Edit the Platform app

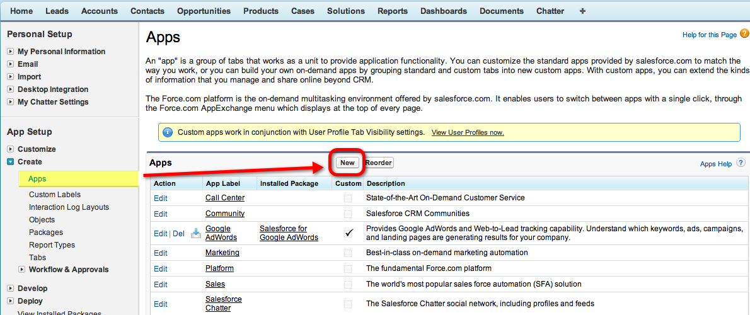161,268
